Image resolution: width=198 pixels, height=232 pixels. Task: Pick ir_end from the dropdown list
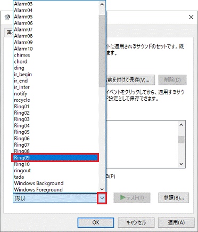[x=56, y=81]
